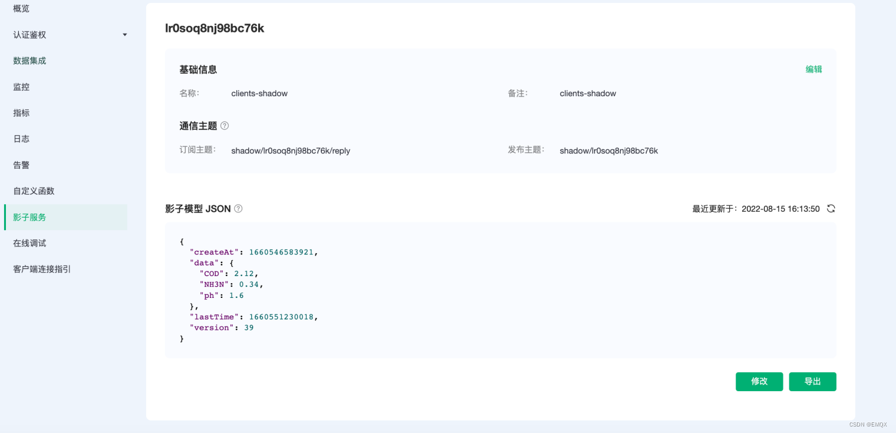Click the 导出 button
This screenshot has height=433, width=896.
click(x=812, y=382)
